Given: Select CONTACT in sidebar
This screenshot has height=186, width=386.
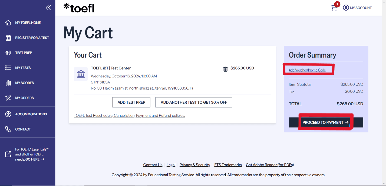Looking at the screenshot, I should coord(23,129).
